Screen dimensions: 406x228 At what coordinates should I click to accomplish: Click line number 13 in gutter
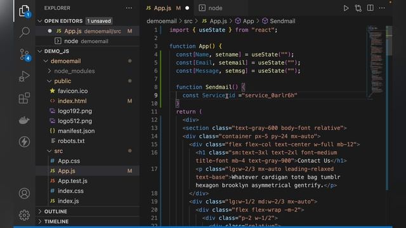(154, 128)
